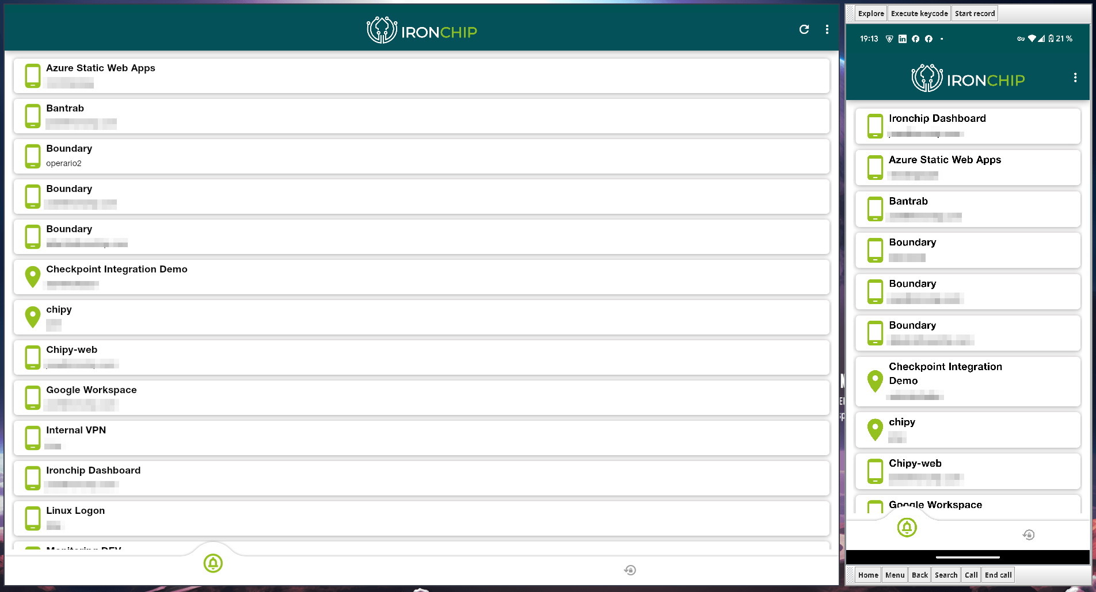This screenshot has height=592, width=1096.
Task: Open Azure Static Web Apps card in emulator
Action: pos(968,168)
